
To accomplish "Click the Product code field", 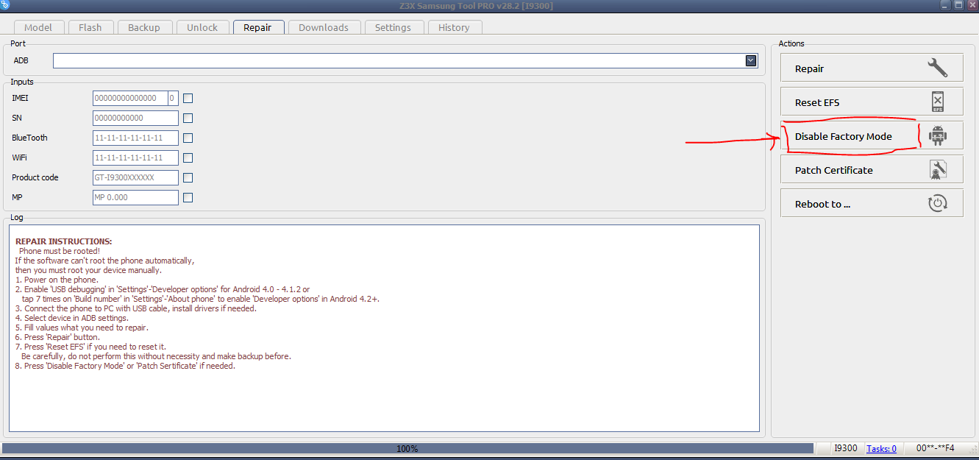I will point(135,177).
